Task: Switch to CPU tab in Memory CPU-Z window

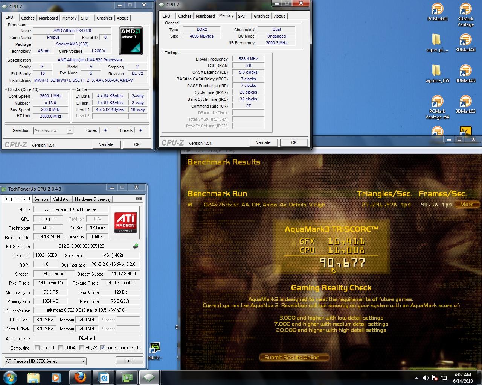Action: tap(166, 16)
